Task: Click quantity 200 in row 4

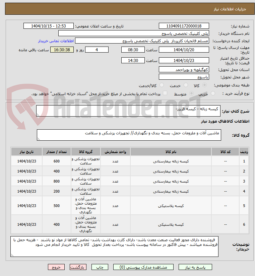Action: [x=57, y=191]
